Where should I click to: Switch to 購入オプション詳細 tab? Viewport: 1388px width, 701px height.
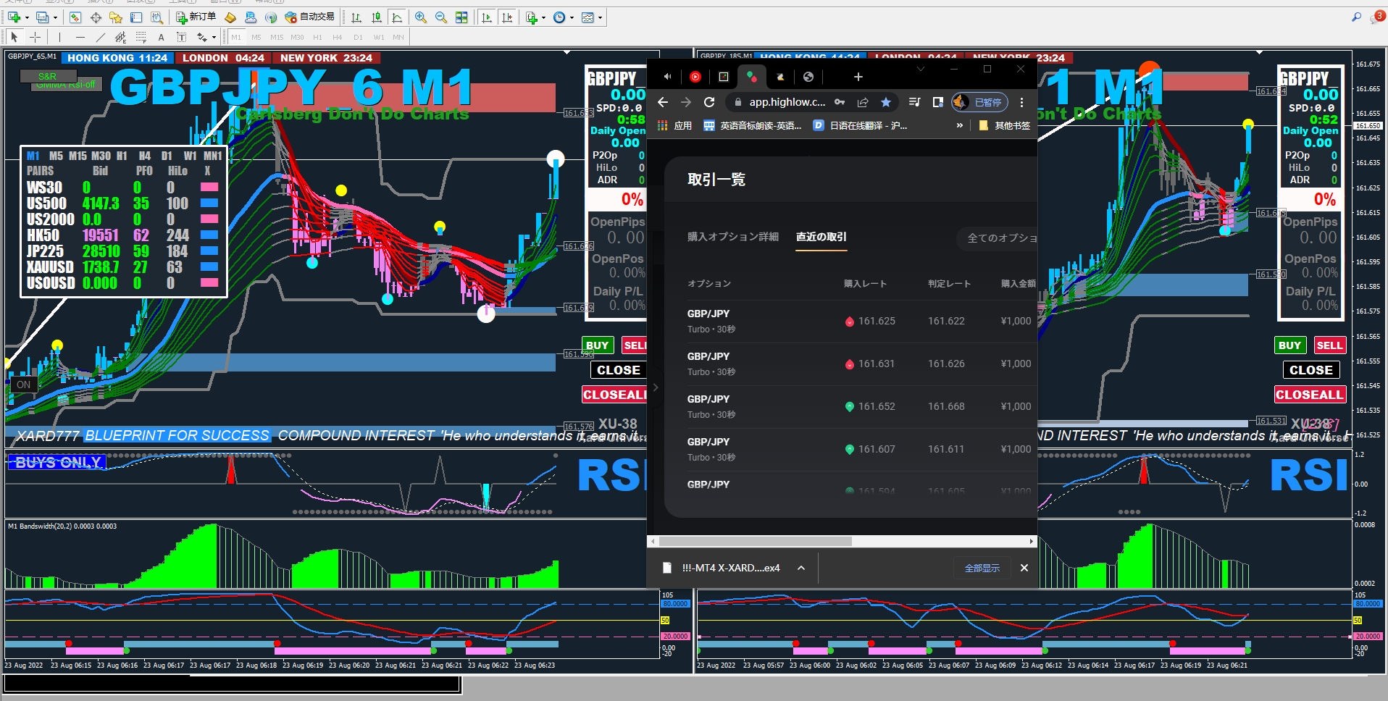coord(732,237)
